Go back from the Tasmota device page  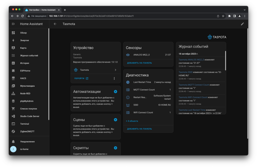pyautogui.click(x=55, y=24)
